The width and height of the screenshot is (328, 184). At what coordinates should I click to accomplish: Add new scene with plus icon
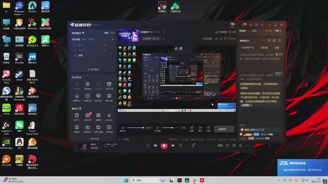112,39
